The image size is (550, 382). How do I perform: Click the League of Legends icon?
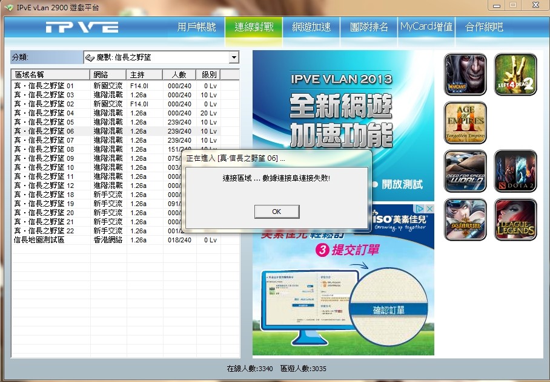click(515, 219)
